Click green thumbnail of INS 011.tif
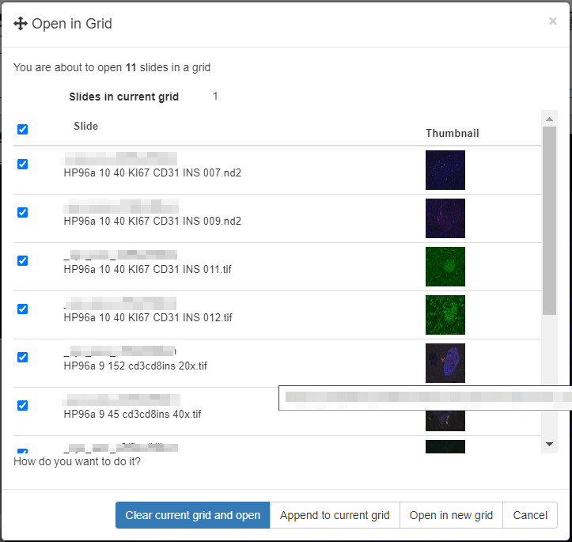Image resolution: width=572 pixels, height=542 pixels. pos(445,267)
